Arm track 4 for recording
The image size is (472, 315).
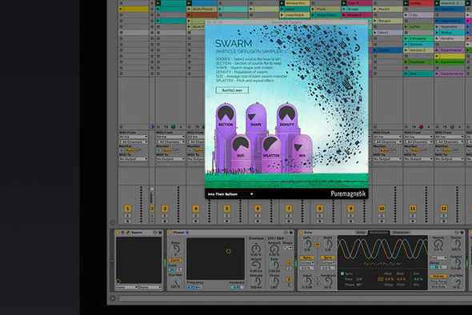(x=196, y=221)
